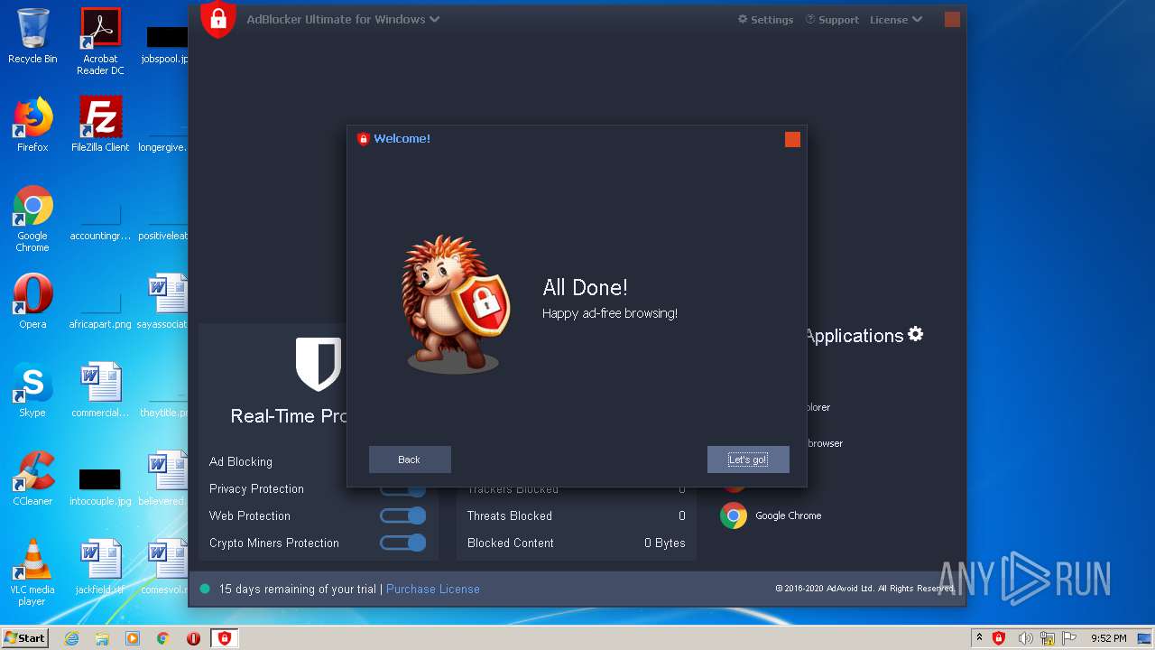Click the taskbar clock showing 9:52 PM
Viewport: 1155px width, 650px height.
click(1108, 638)
